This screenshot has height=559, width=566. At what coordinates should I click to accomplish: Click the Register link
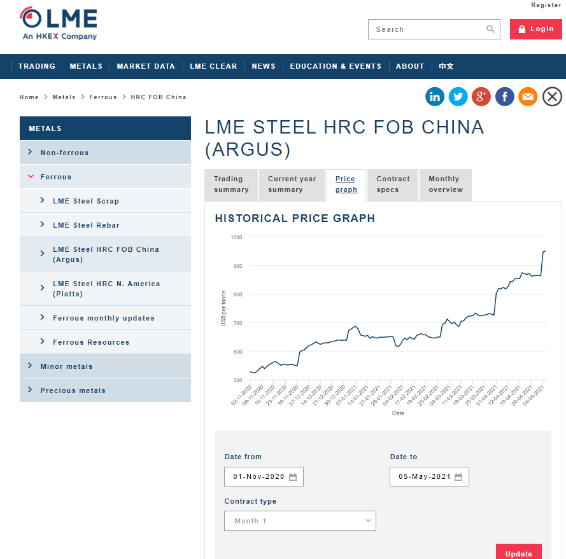546,5
